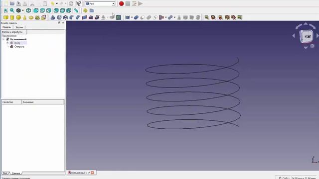The image size is (319, 179).
Task: Switch to the Данные property tab
Action: point(16,173)
